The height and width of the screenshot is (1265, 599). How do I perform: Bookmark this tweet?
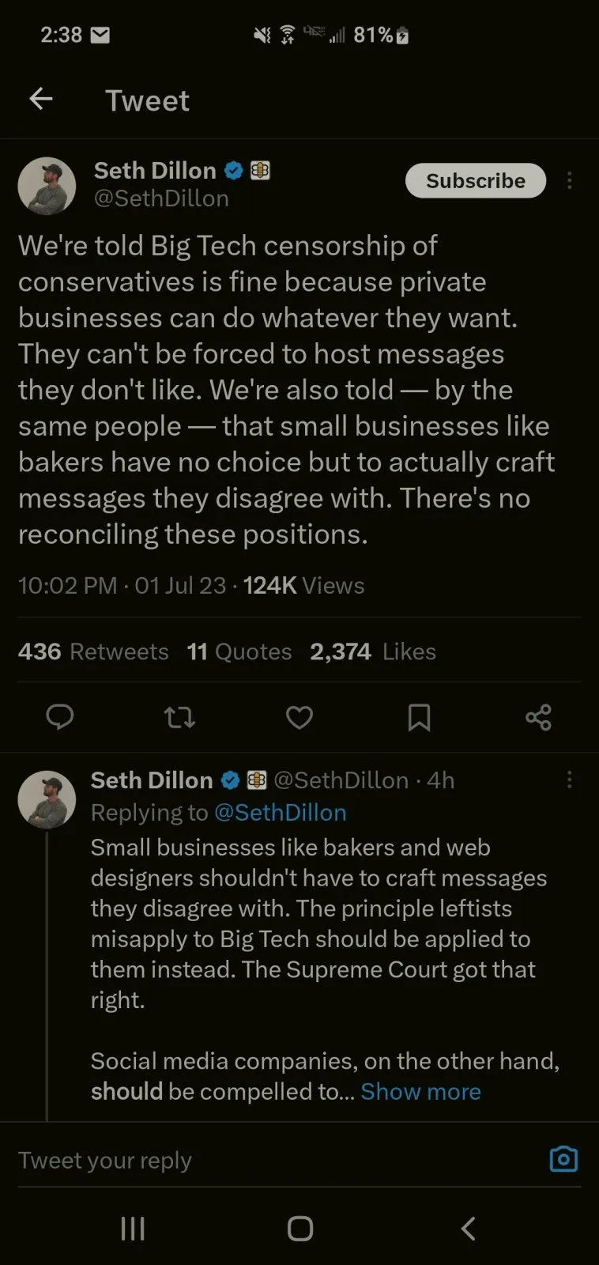(419, 717)
